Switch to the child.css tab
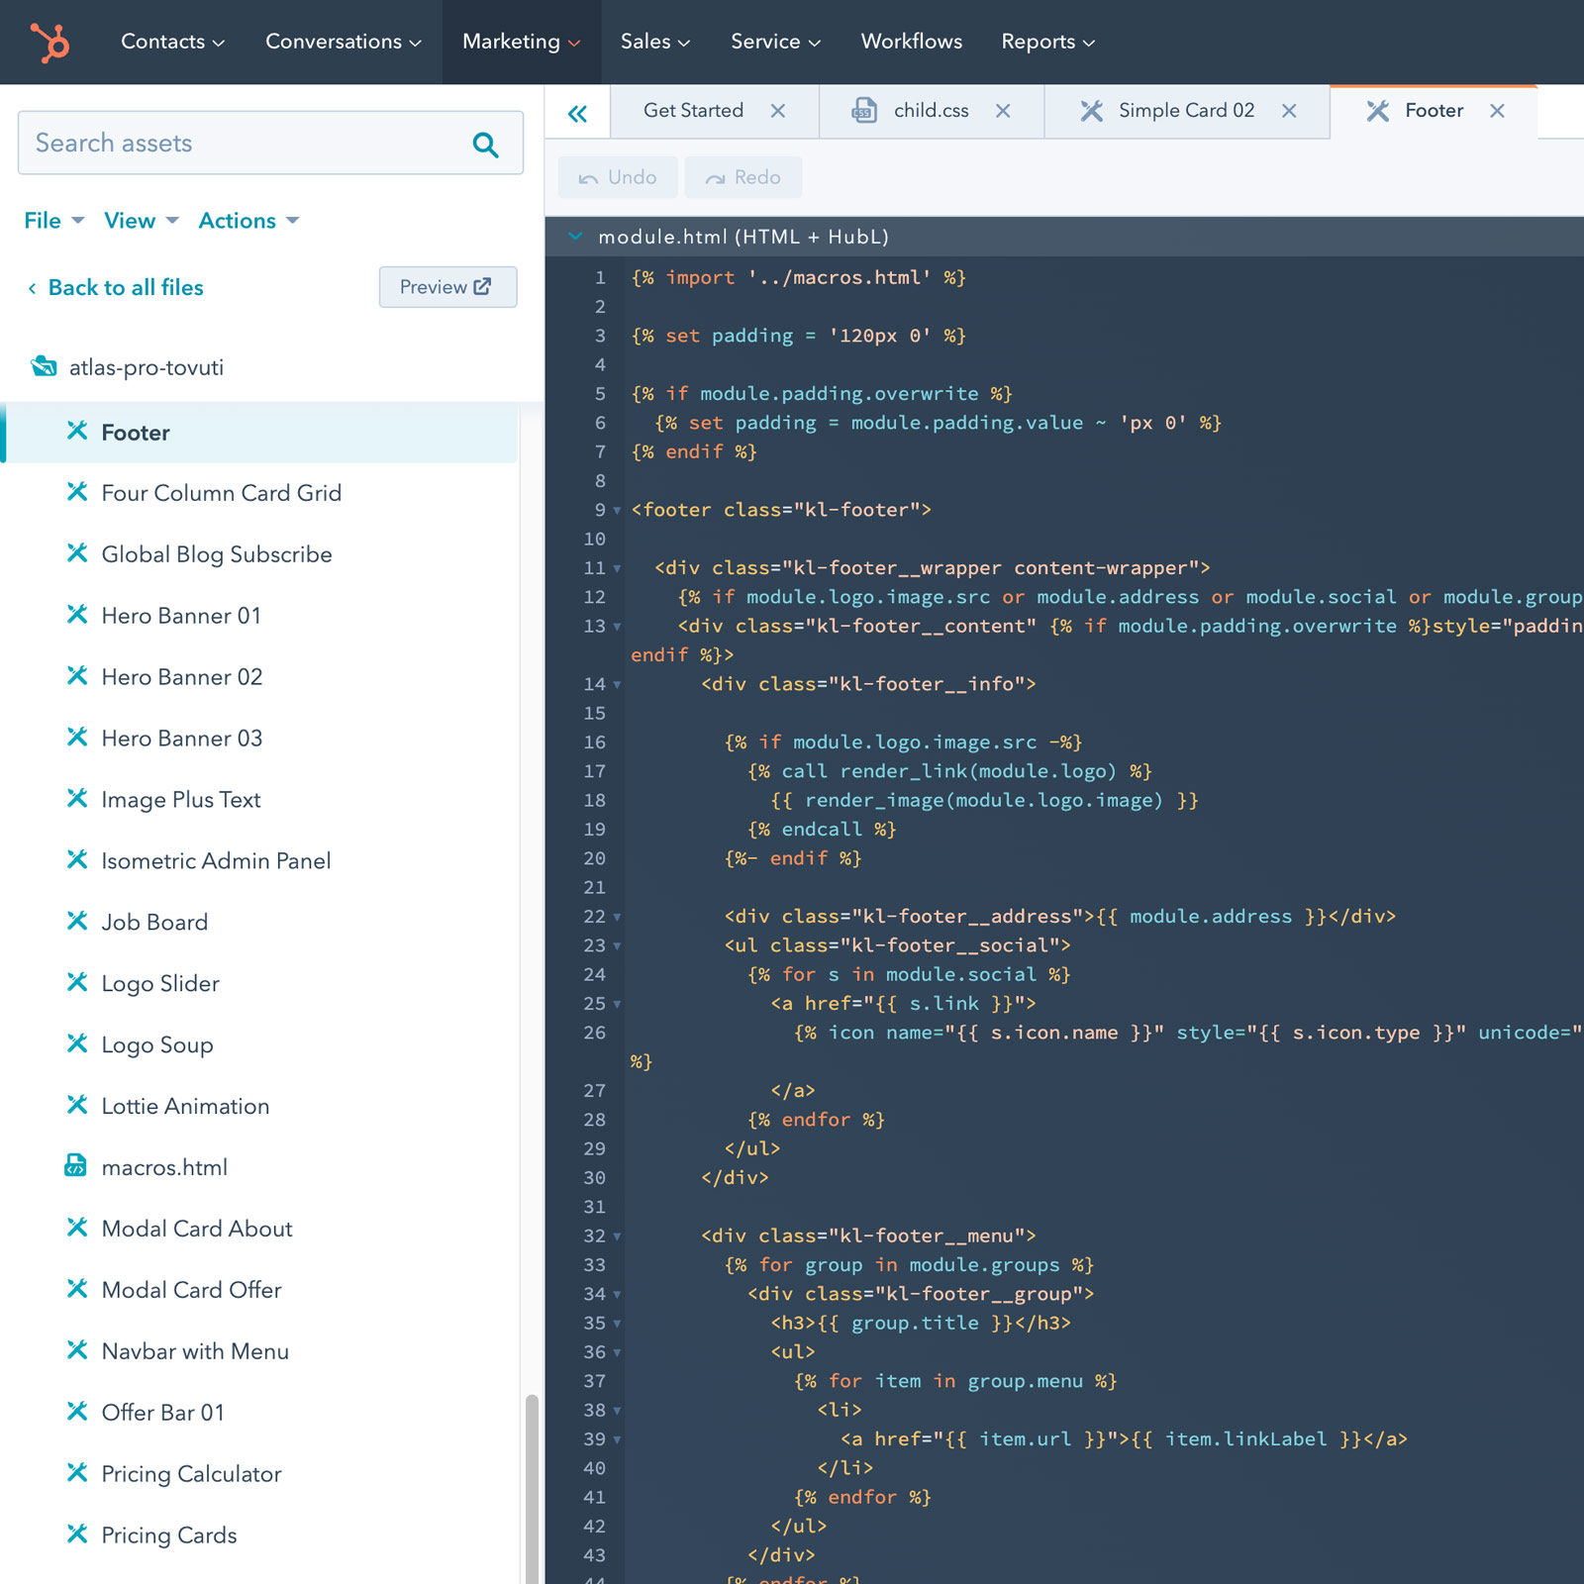 tap(931, 111)
